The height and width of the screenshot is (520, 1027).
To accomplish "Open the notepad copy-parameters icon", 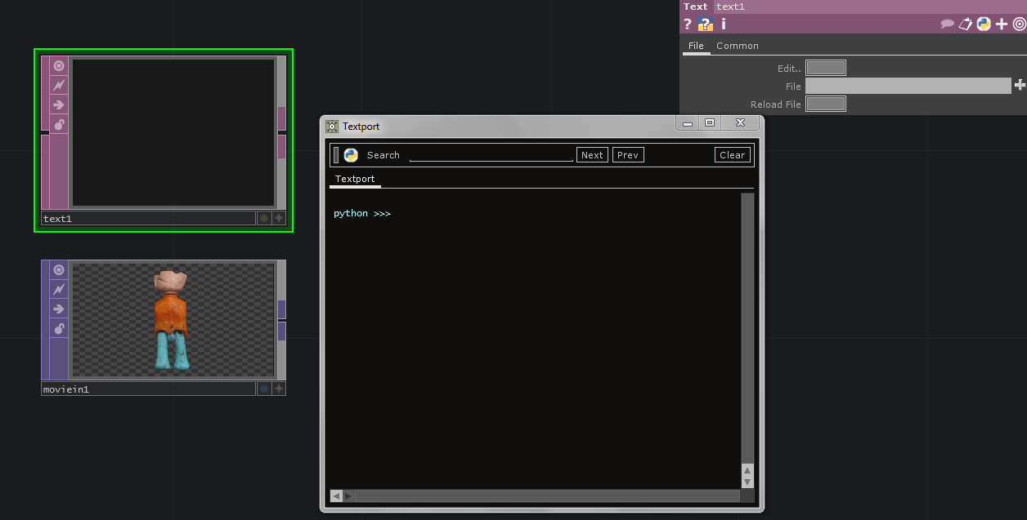I will coord(966,24).
